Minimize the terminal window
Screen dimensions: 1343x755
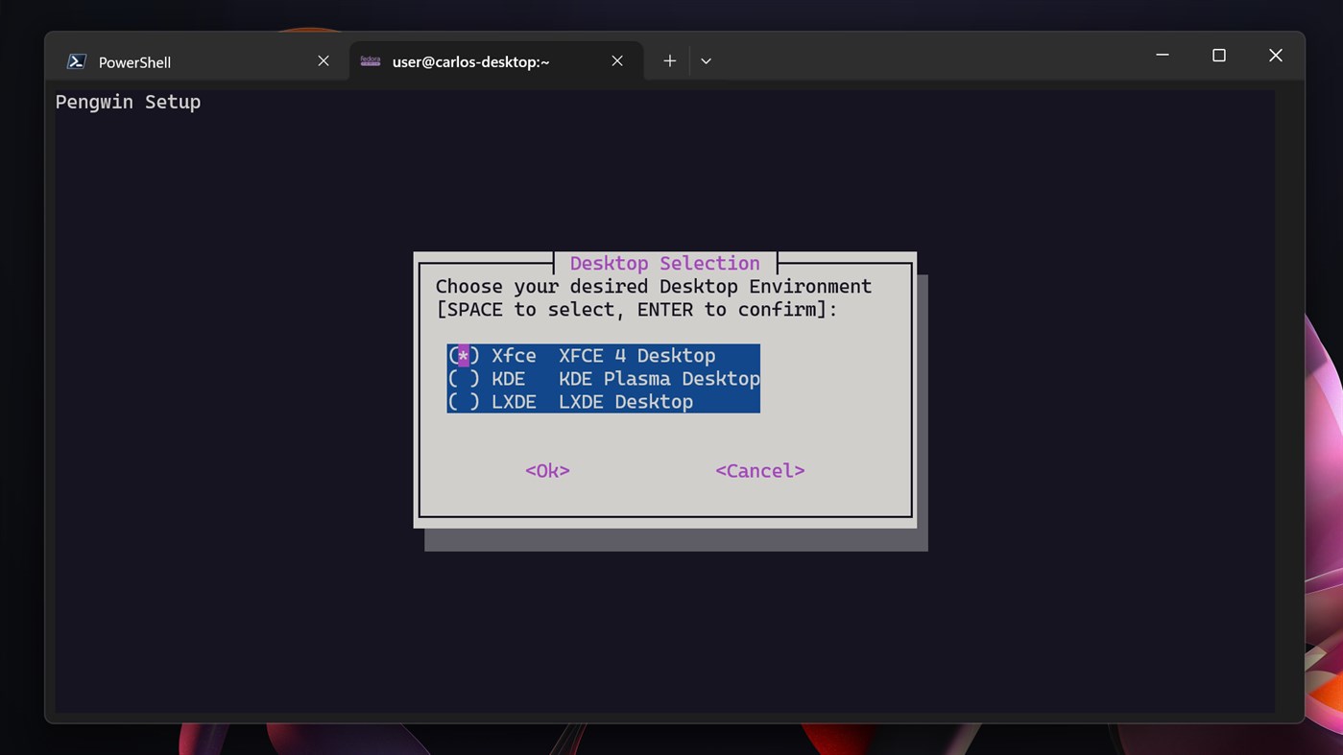click(x=1161, y=55)
